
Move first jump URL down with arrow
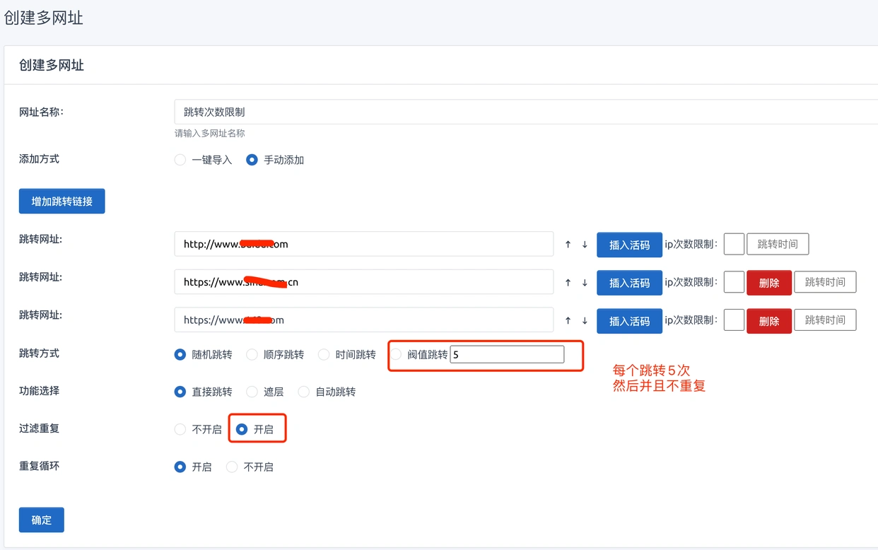(x=585, y=245)
